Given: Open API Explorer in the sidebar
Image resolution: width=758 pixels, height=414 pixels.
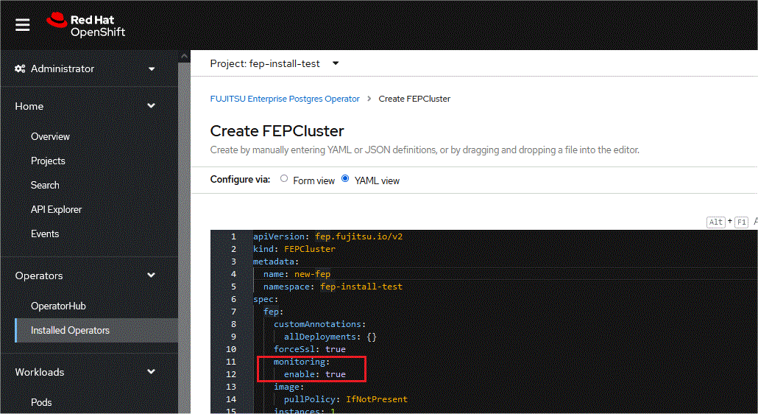Looking at the screenshot, I should coord(56,209).
